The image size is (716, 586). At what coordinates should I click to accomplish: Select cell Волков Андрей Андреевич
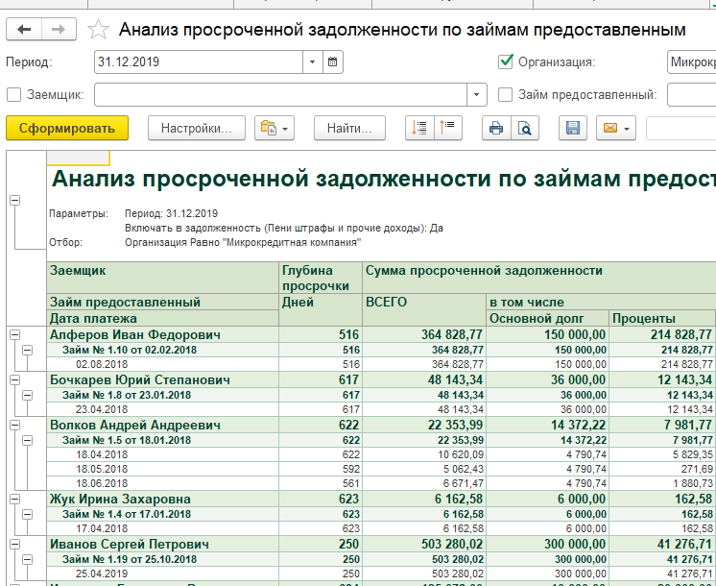coord(162,426)
